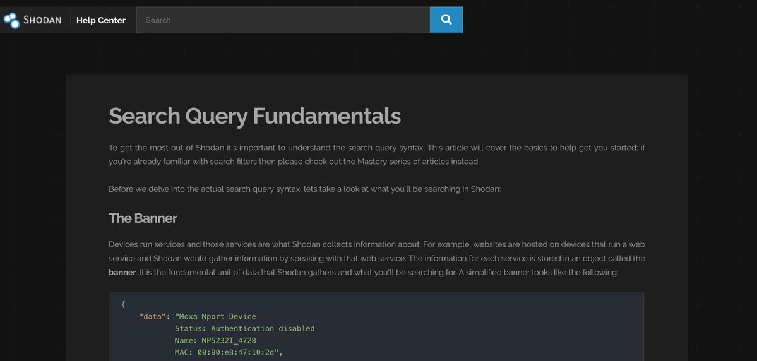Click the opening brace in code block

click(x=124, y=304)
